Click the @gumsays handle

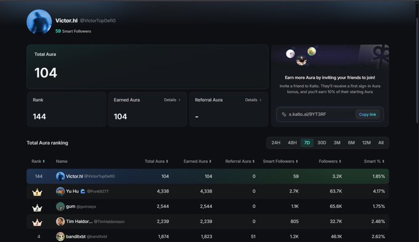click(x=86, y=207)
